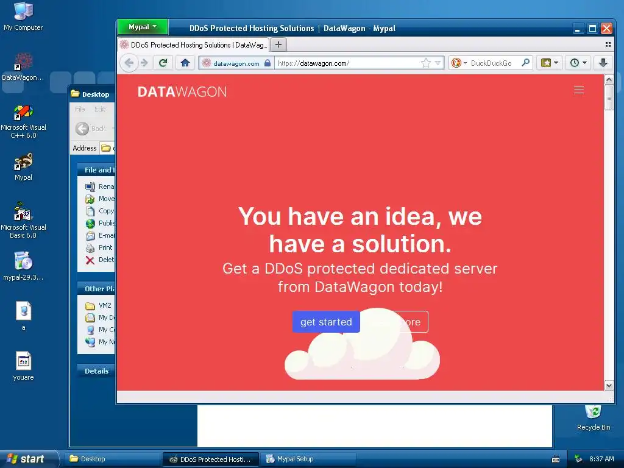Open the downloads arrow button
This screenshot has width=624, height=468.
coord(603,63)
